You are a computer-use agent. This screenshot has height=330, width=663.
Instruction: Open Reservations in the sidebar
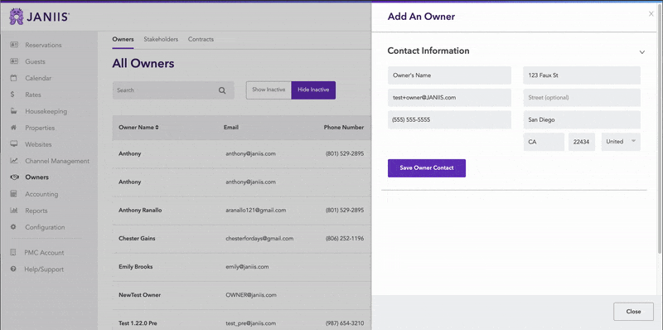click(x=43, y=45)
